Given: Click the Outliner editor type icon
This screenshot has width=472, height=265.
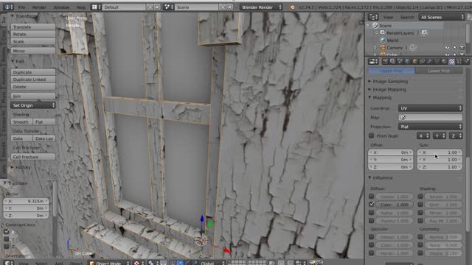Looking at the screenshot, I should click(x=373, y=17).
